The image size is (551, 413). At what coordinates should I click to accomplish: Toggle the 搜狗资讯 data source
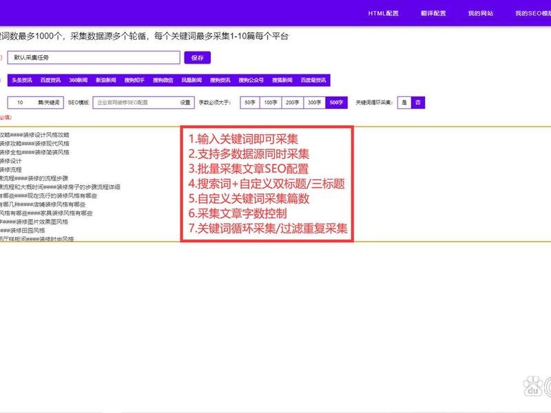point(220,80)
